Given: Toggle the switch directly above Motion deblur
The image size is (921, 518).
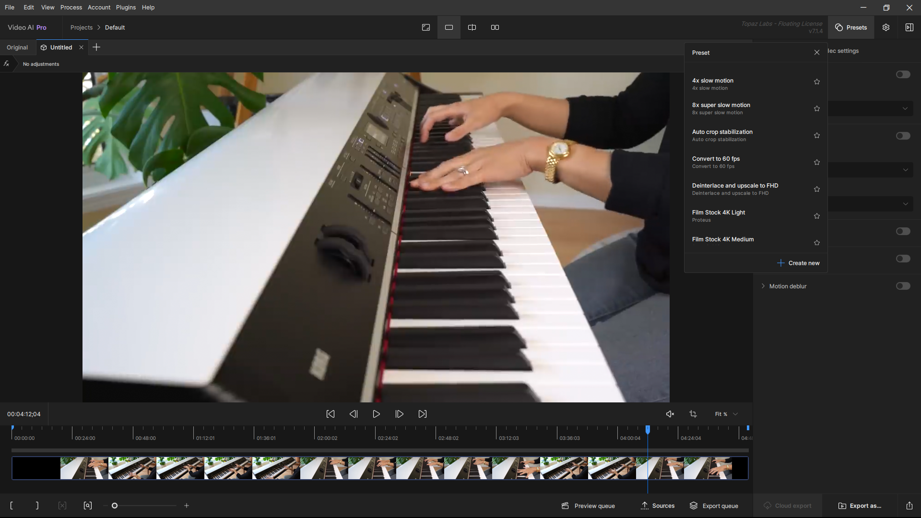Looking at the screenshot, I should point(903,259).
